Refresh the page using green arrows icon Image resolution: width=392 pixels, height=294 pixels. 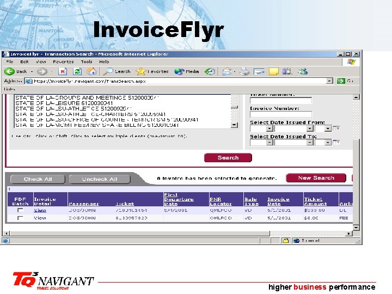coord(77,72)
